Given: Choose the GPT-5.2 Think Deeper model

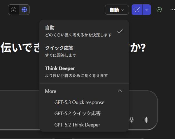Looking at the screenshot, I should (x=77, y=125).
